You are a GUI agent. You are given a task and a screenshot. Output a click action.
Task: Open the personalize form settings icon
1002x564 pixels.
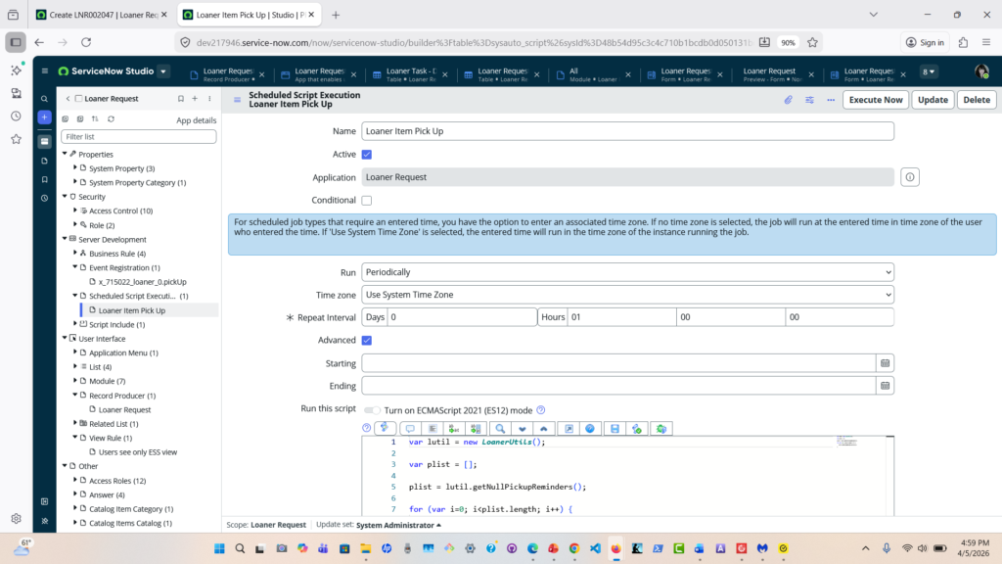pyautogui.click(x=809, y=100)
